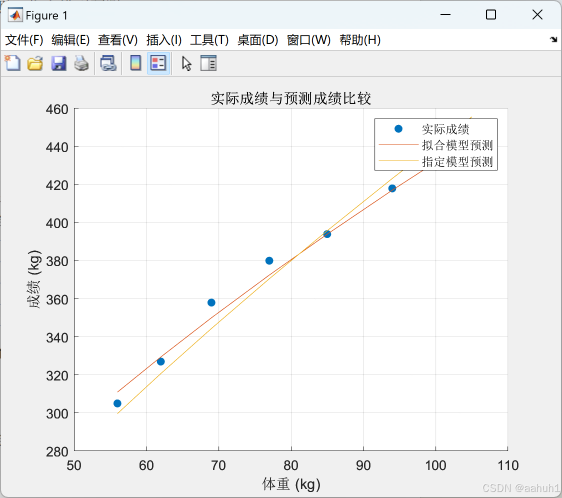Print the figure with the printer icon
562x498 pixels.
click(x=81, y=63)
